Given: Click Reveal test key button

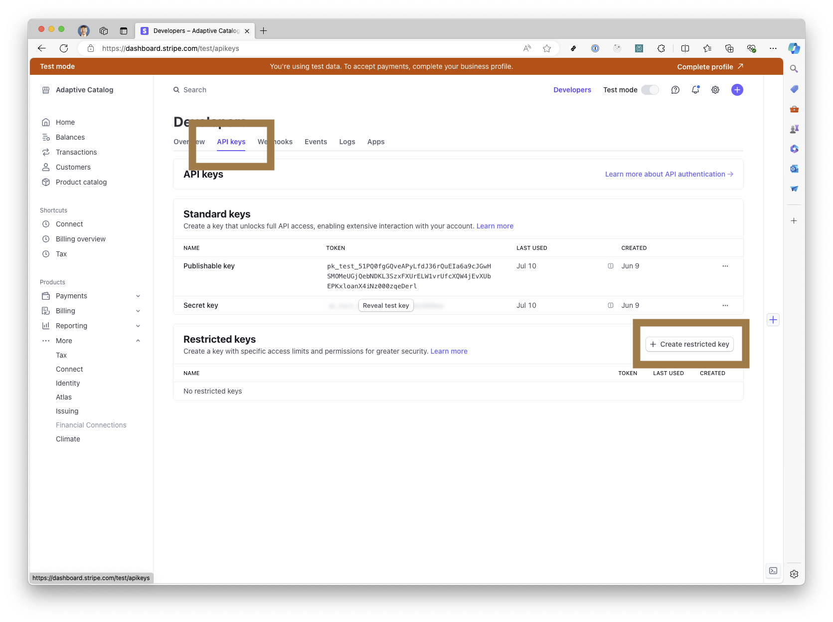Looking at the screenshot, I should click(x=386, y=305).
